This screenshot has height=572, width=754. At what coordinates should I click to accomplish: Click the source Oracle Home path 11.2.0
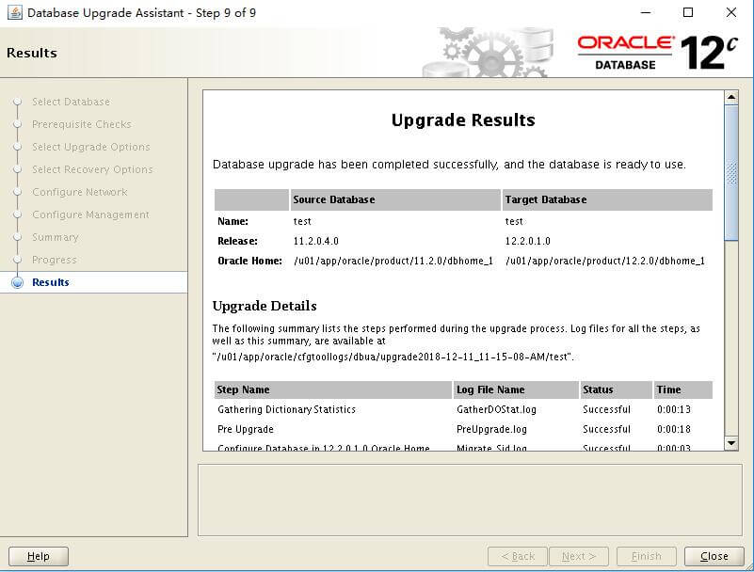point(393,261)
